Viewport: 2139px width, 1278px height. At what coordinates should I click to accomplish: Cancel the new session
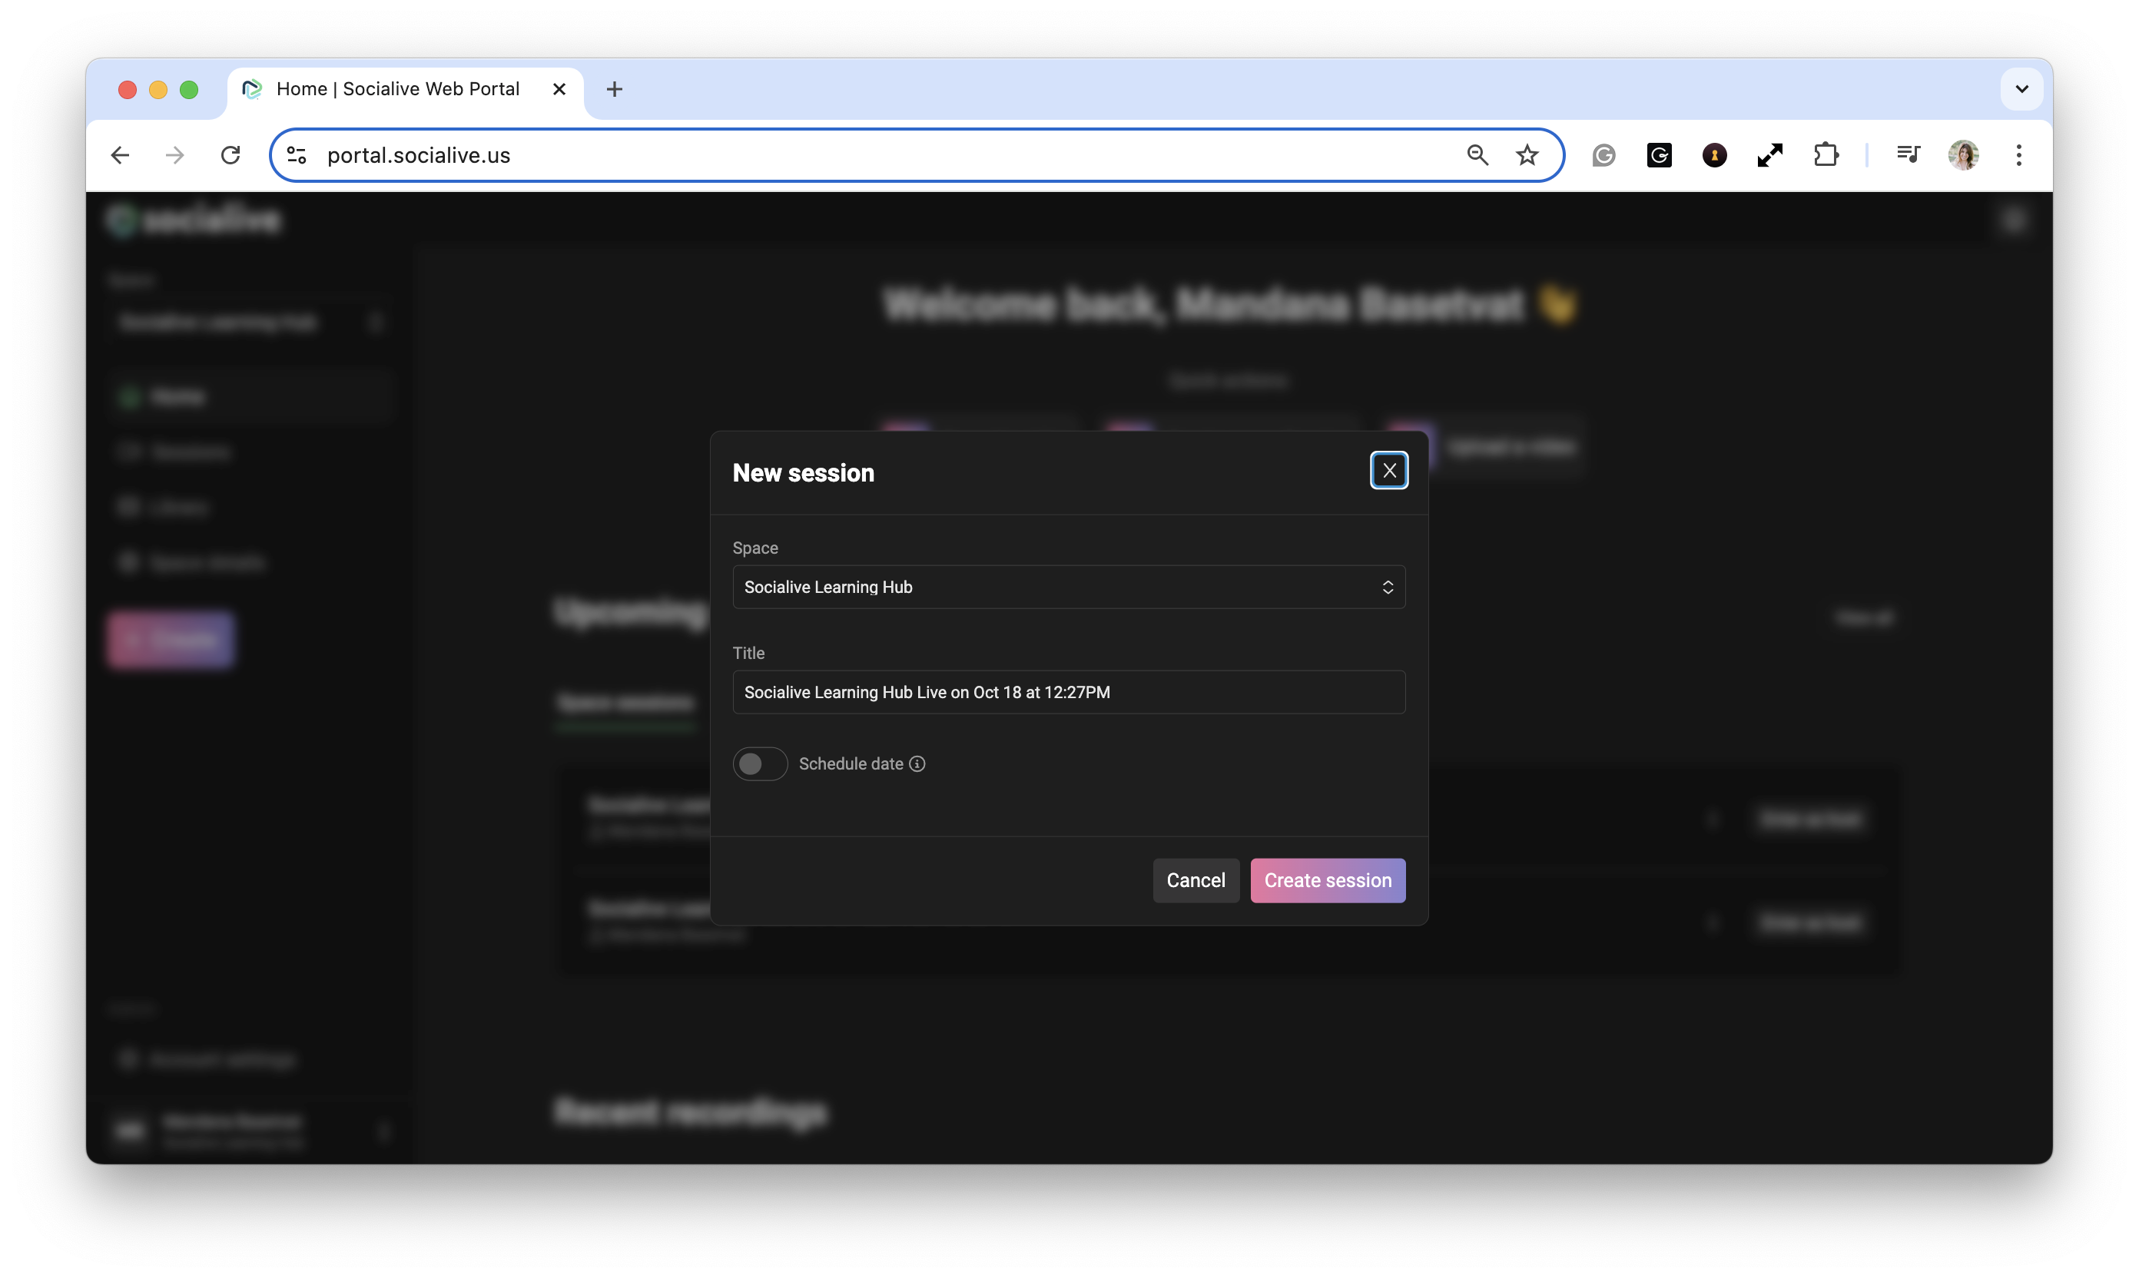[1195, 879]
